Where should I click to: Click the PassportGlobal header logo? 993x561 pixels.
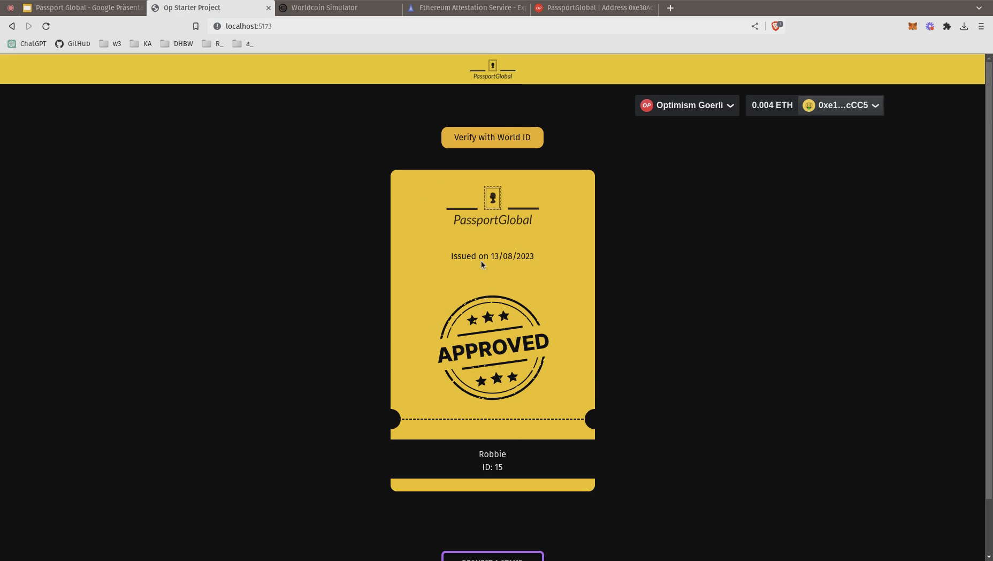pos(493,70)
